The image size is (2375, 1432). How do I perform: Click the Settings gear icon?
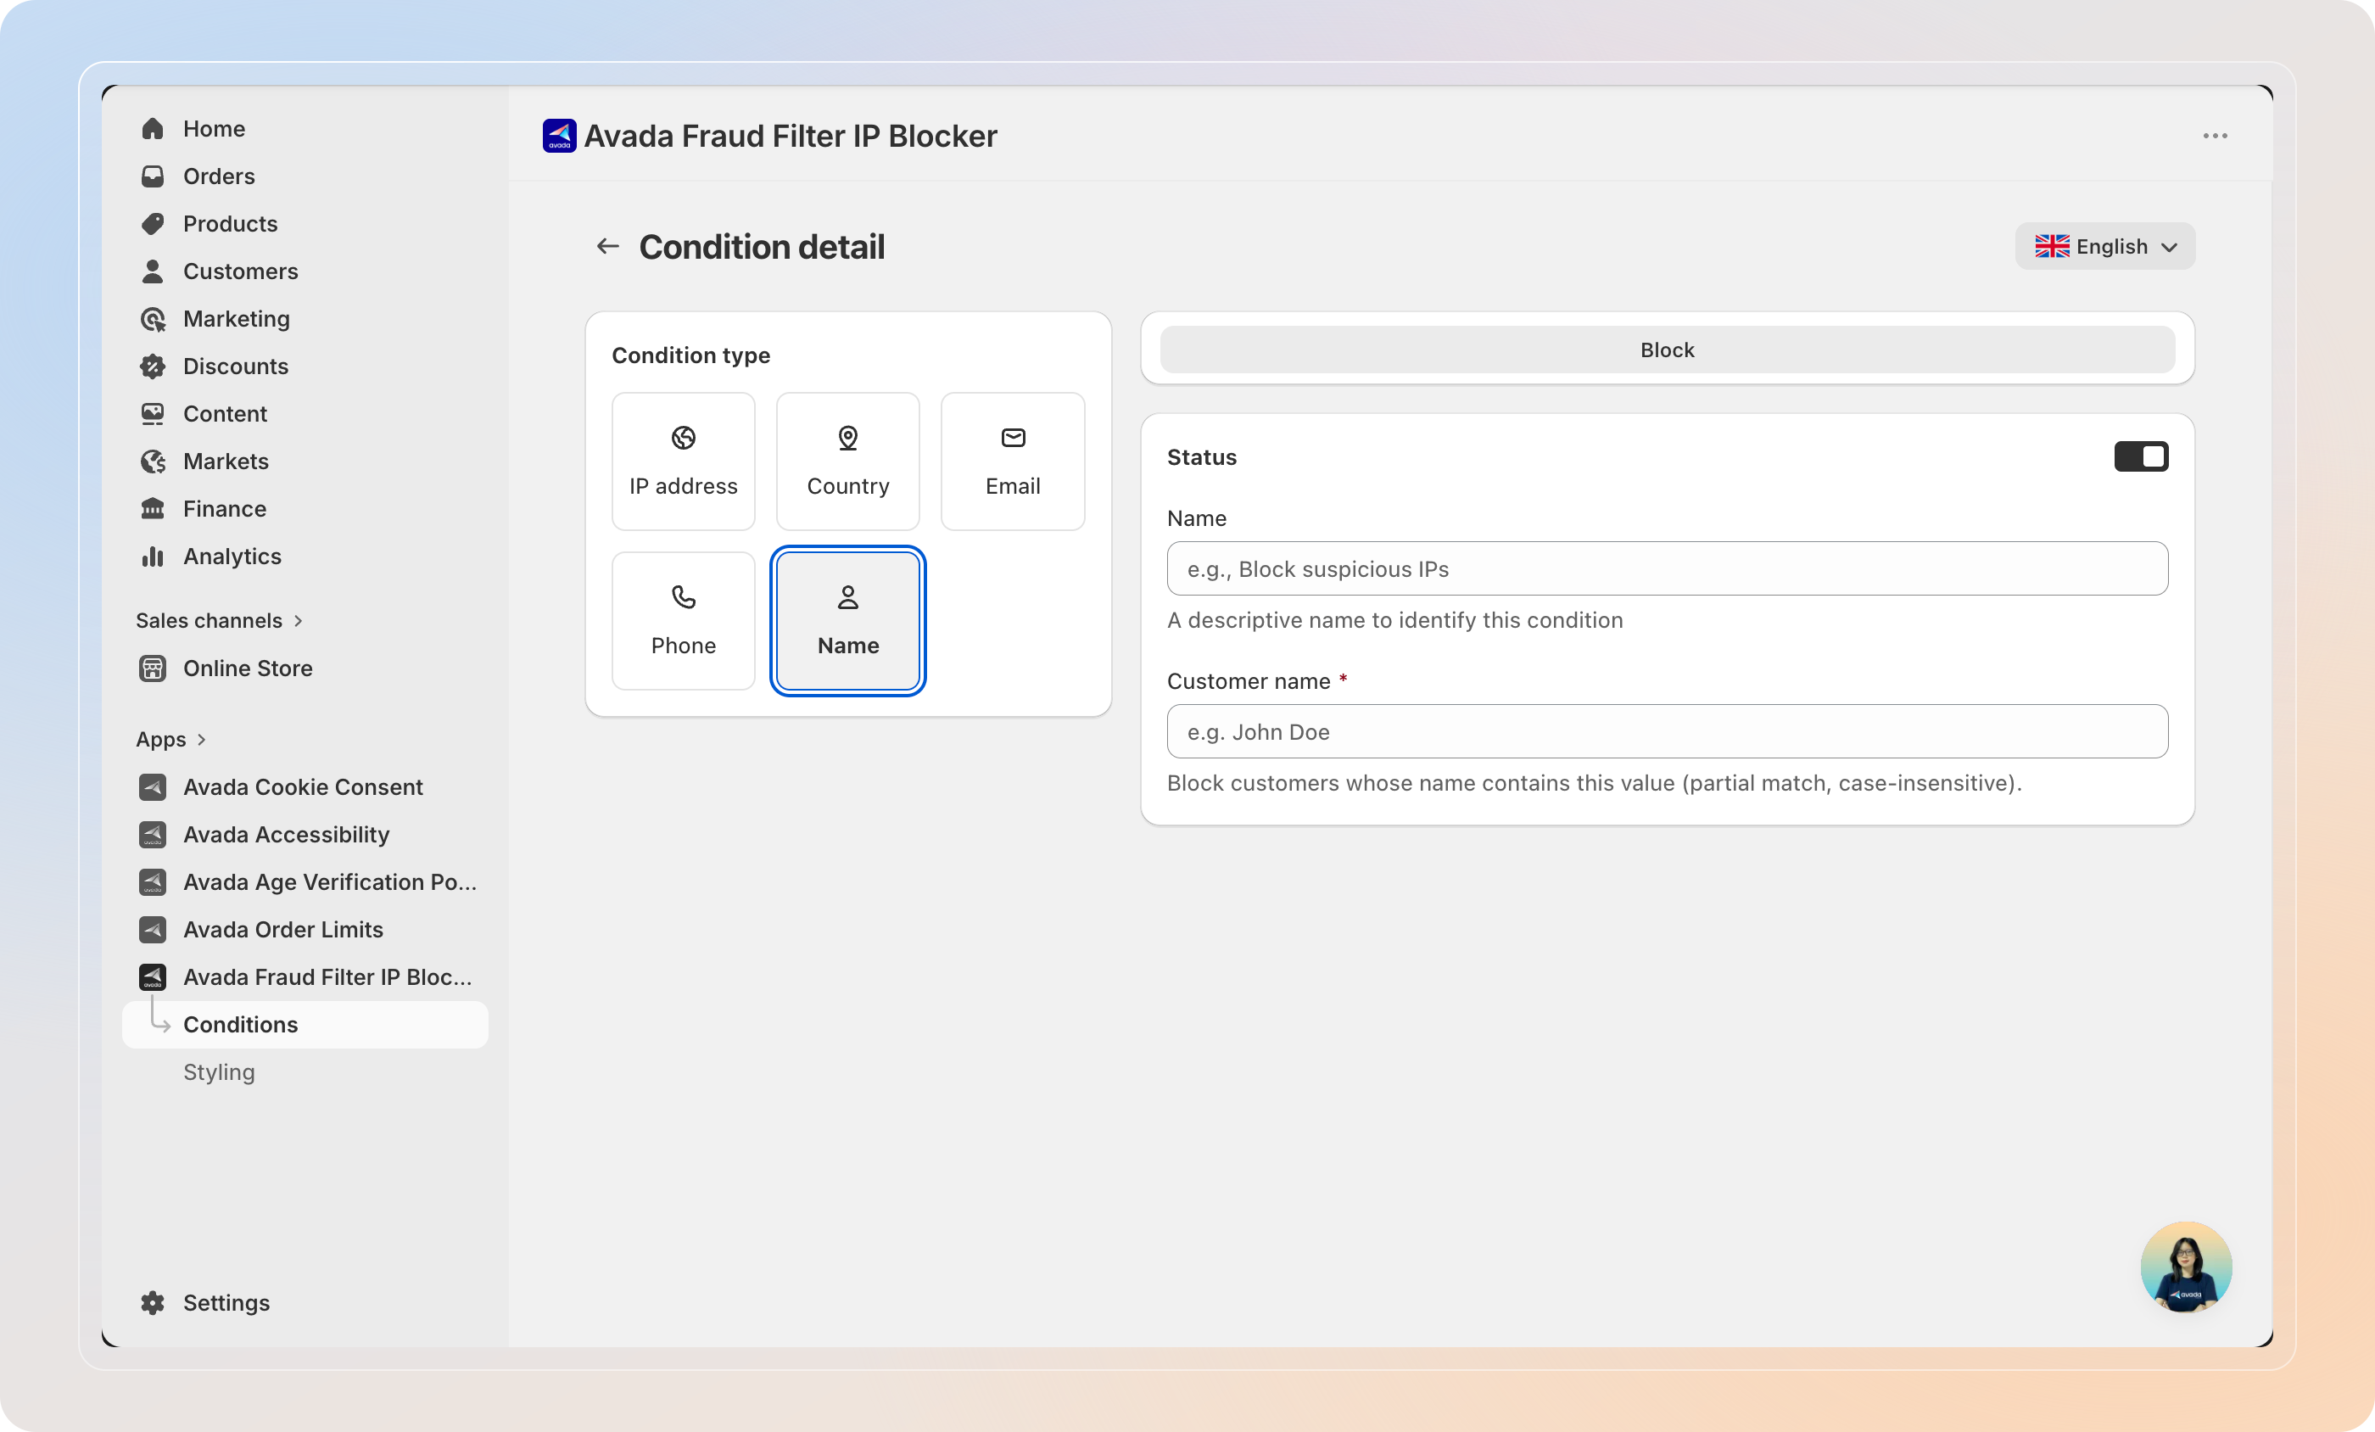pos(153,1303)
